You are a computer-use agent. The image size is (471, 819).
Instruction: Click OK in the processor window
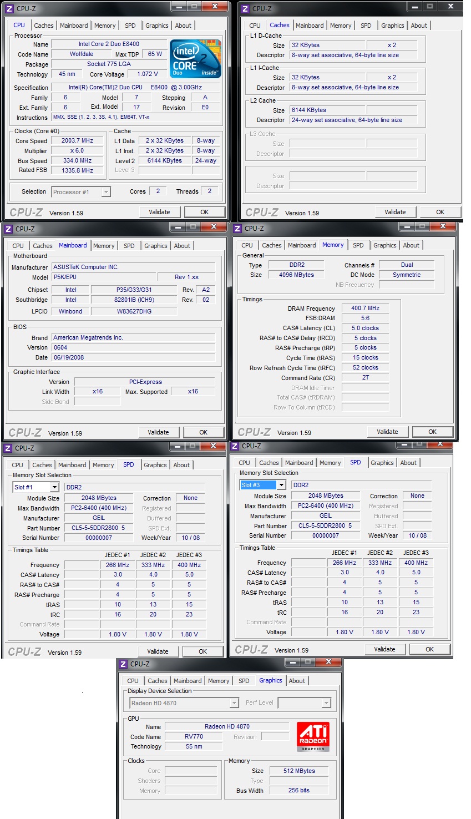[205, 212]
